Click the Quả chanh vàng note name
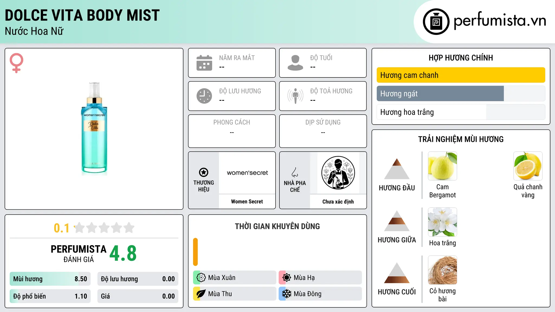Image resolution: width=555 pixels, height=312 pixels. [x=528, y=191]
